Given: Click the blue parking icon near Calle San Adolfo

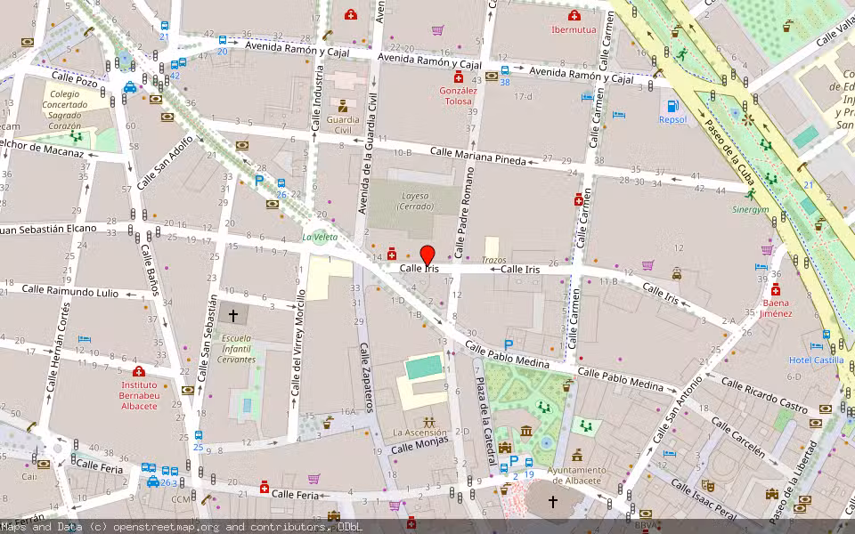Looking at the screenshot, I should [259, 180].
